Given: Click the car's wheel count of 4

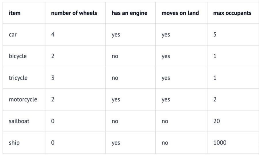Looking at the screenshot, I should tap(53, 35).
